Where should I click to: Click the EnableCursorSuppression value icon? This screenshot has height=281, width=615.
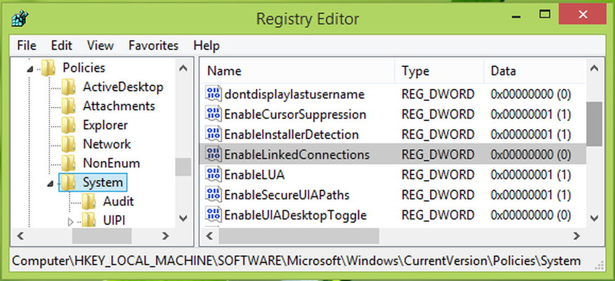pos(213,114)
